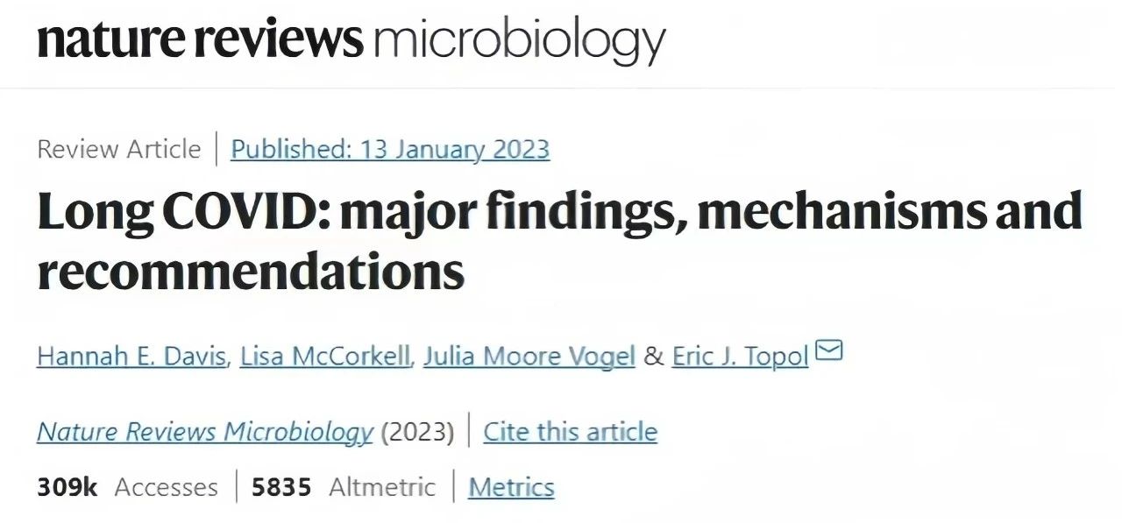Click "Cite this article"
The width and height of the screenshot is (1122, 523).
(x=570, y=432)
